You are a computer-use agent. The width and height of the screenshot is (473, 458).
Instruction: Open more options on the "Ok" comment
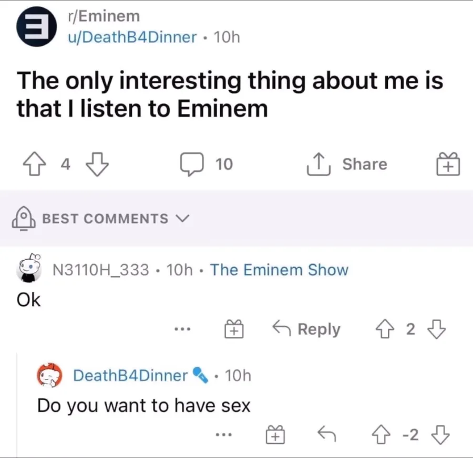click(182, 329)
